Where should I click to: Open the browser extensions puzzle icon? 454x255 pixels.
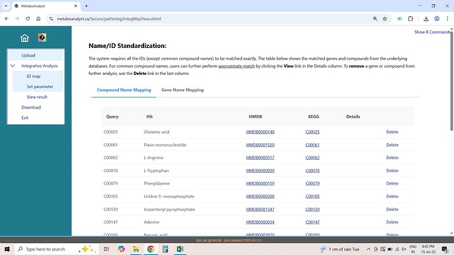click(411, 19)
